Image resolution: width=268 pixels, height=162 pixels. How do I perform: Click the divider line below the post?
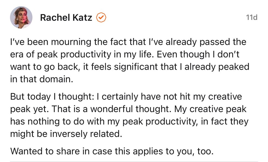coord(134,161)
